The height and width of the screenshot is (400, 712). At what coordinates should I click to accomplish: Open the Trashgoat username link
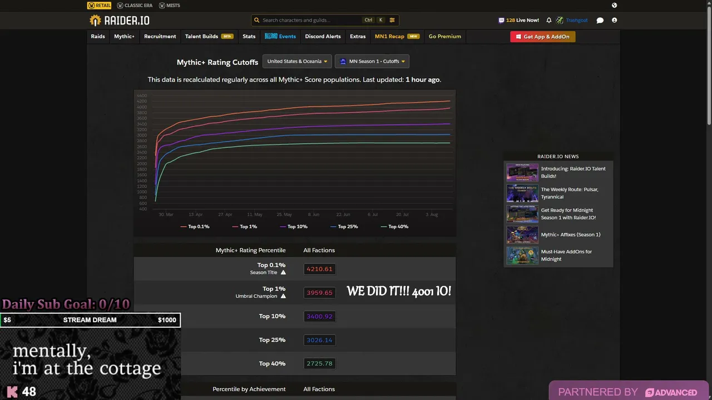click(577, 20)
